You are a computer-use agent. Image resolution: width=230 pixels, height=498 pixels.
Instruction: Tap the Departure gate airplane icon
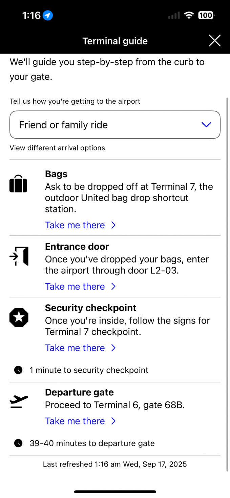click(x=19, y=401)
